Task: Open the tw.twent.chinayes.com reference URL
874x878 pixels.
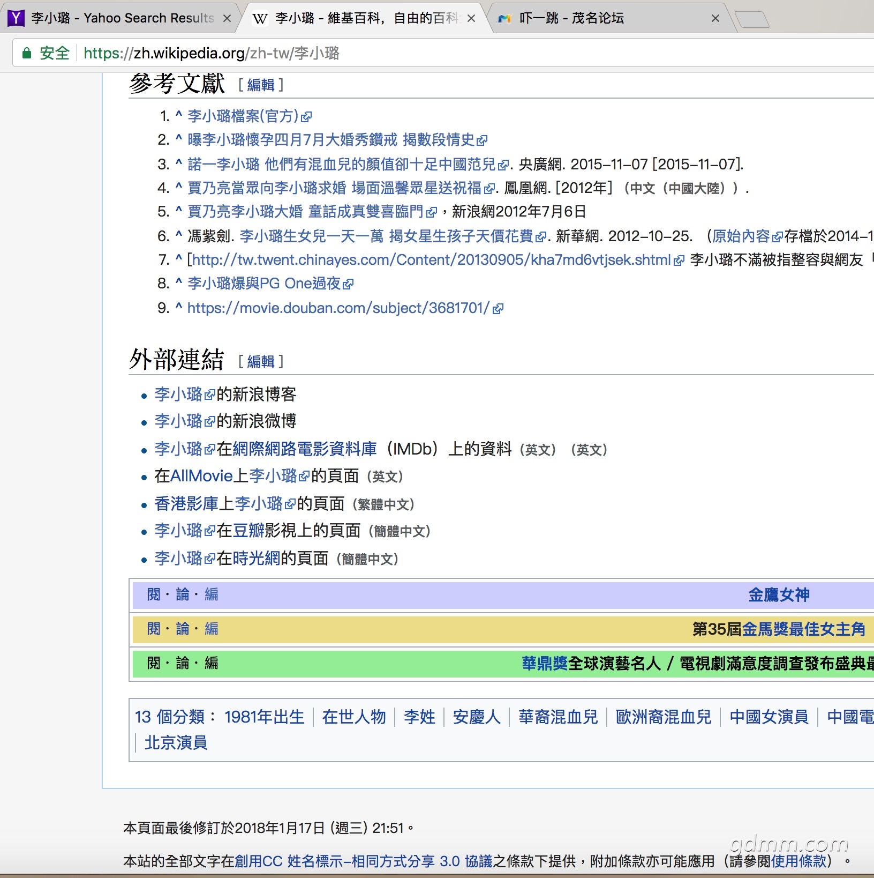Action: tap(438, 260)
